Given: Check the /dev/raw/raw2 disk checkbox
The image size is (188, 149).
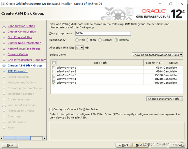Looking at the screenshot, I should (x=54, y=71).
